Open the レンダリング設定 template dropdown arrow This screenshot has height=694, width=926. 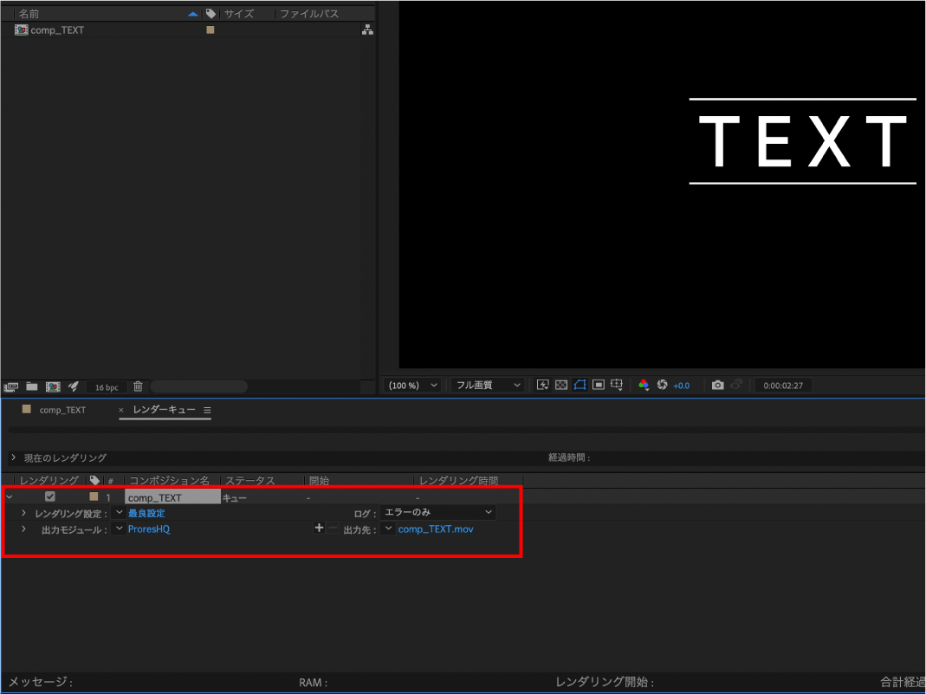click(x=119, y=513)
